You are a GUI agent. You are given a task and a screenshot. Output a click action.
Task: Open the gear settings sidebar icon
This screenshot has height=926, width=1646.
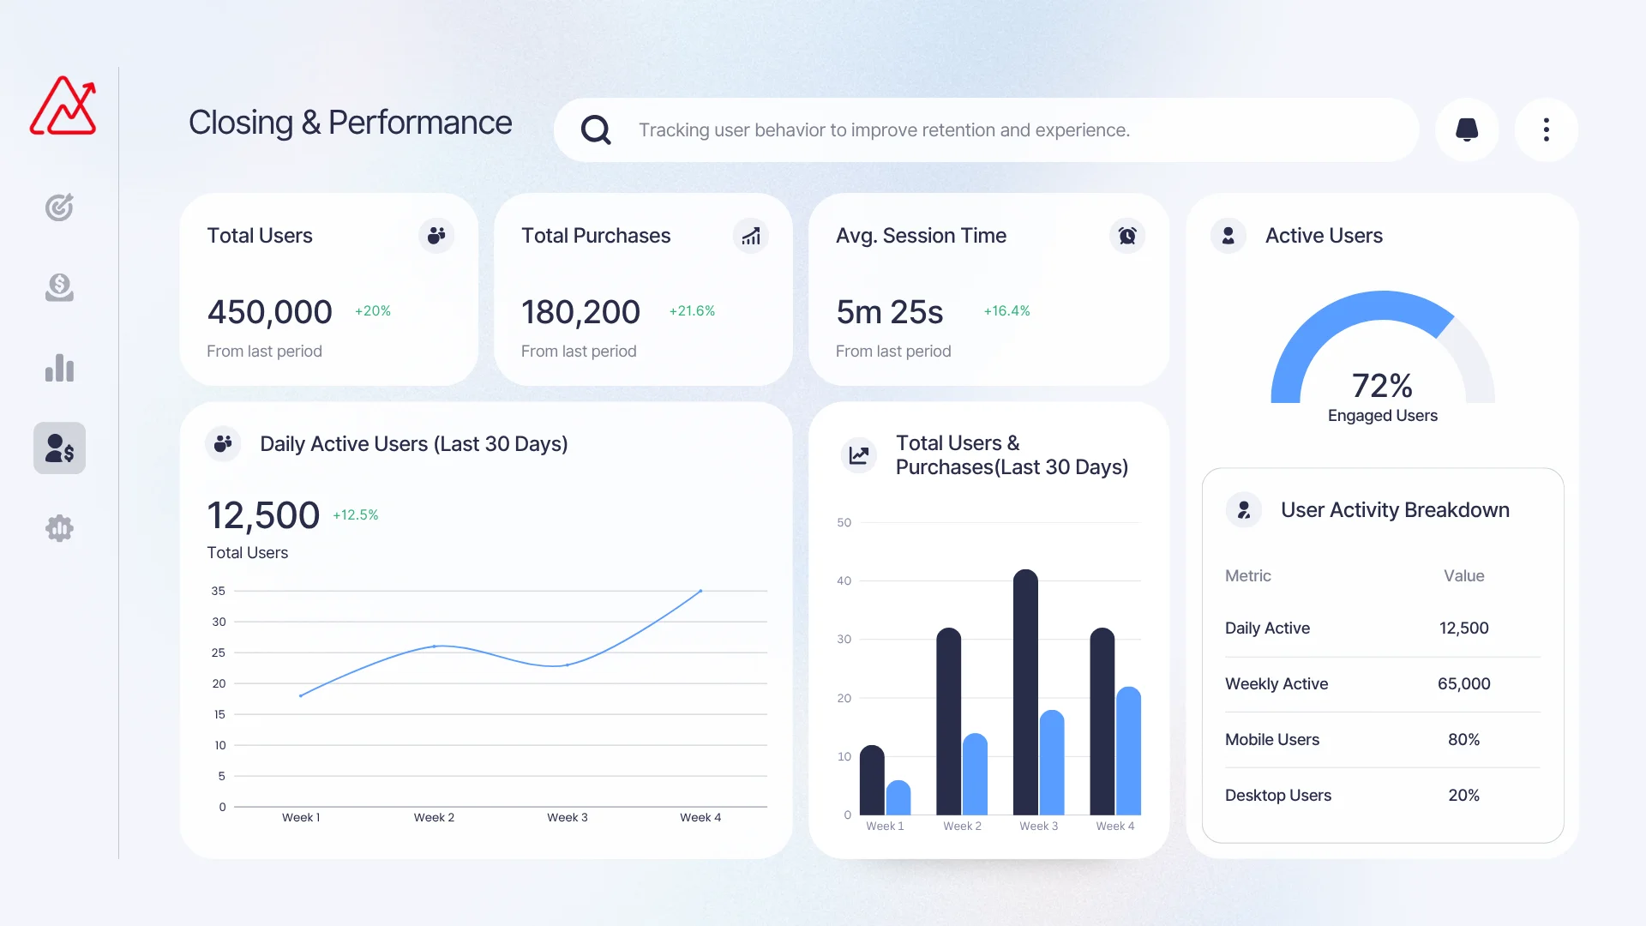[x=59, y=528]
